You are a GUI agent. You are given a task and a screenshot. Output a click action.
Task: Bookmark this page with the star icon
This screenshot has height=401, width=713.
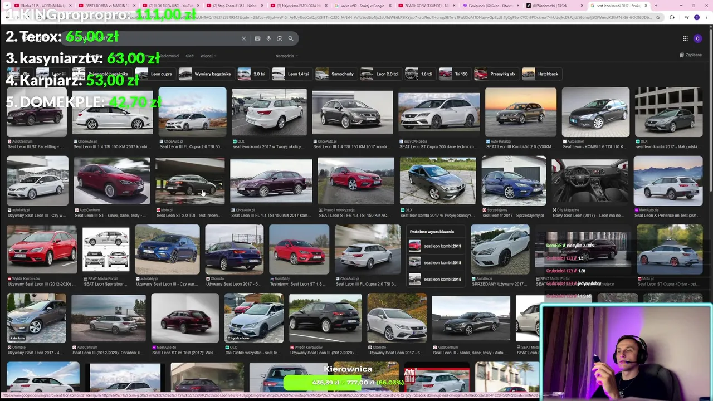point(658,17)
